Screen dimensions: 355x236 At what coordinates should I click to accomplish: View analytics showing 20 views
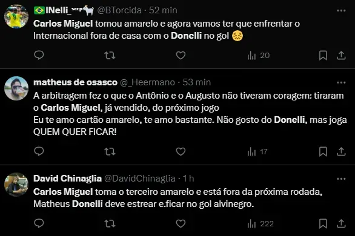(258, 56)
